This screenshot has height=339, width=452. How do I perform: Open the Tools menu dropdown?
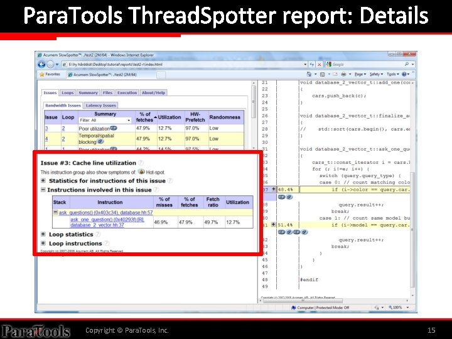point(393,74)
